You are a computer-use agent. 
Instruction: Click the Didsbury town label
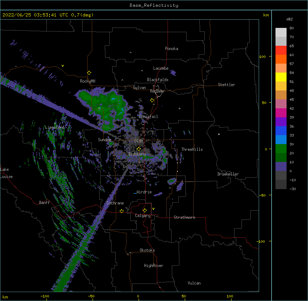click(137, 154)
